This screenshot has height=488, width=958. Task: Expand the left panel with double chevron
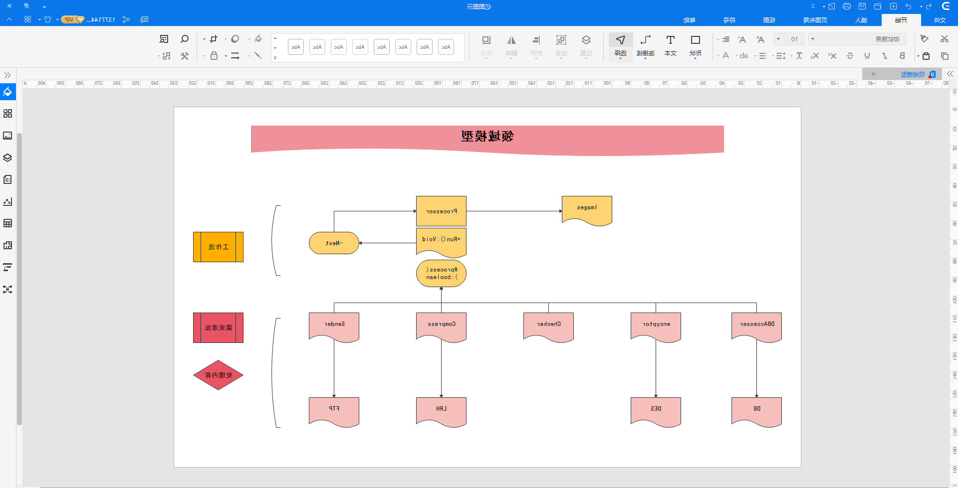7,75
